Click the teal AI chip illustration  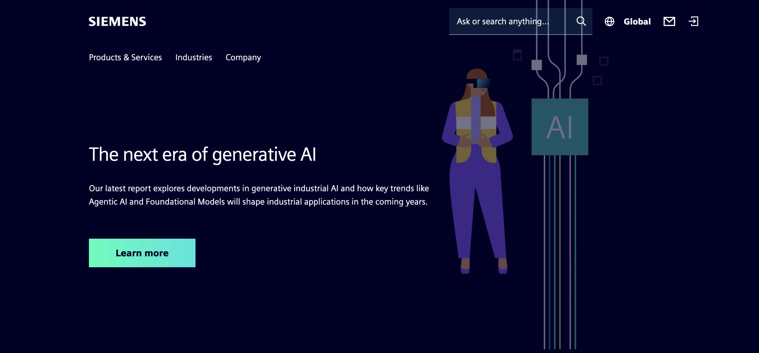[x=559, y=127]
